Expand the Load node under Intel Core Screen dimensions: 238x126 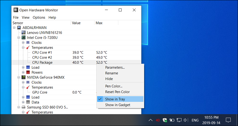click(23, 67)
